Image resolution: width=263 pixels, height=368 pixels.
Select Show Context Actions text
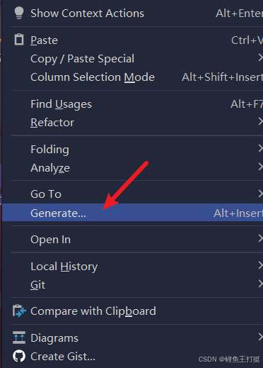(87, 13)
